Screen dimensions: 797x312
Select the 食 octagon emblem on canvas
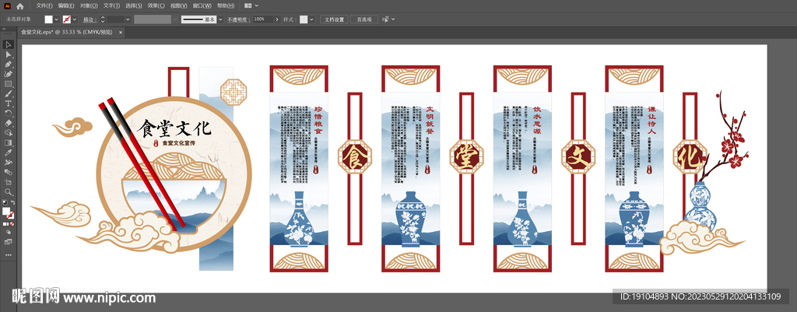(355, 157)
